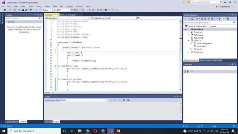
Task: Switch to the Team Explorer tab
Action: 206,60
